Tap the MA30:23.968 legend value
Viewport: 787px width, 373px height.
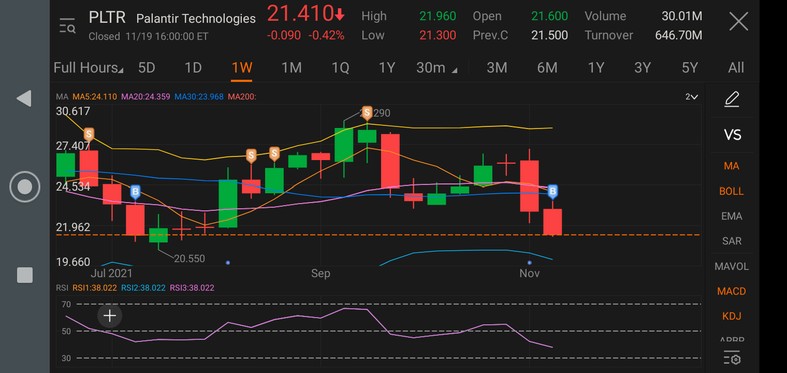(199, 96)
